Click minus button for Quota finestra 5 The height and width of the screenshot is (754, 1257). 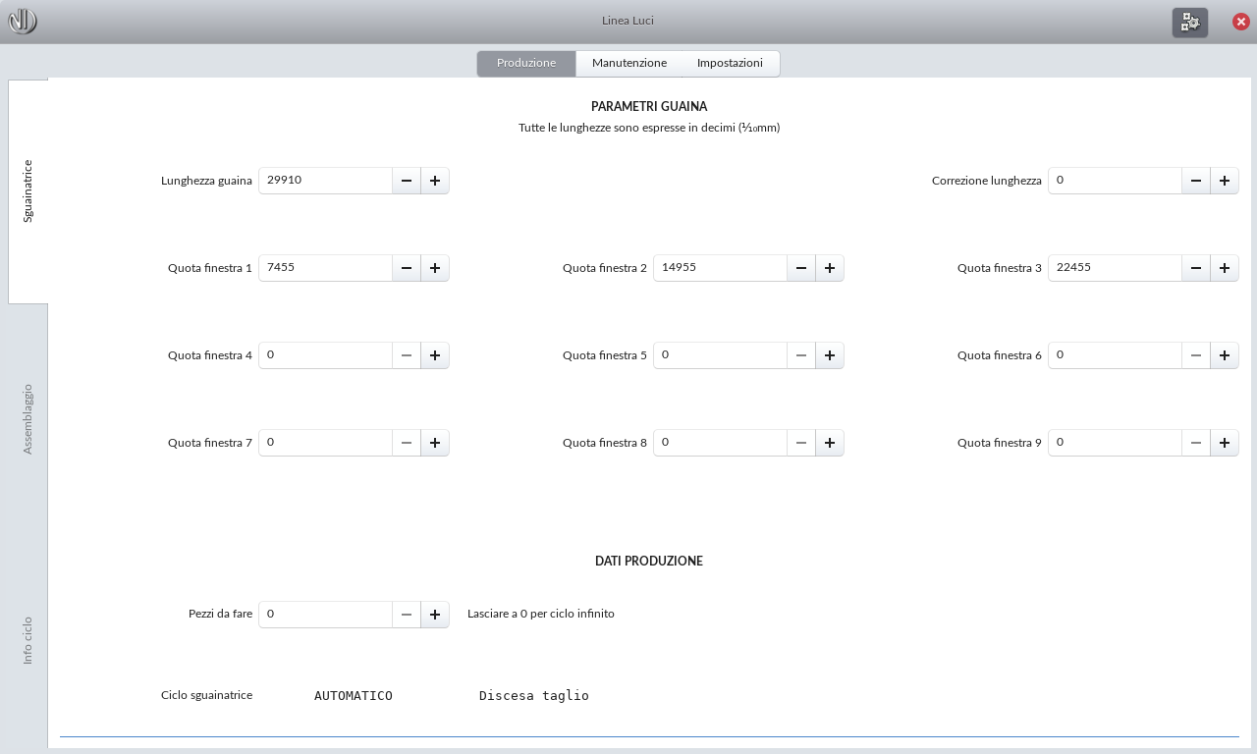tap(801, 355)
